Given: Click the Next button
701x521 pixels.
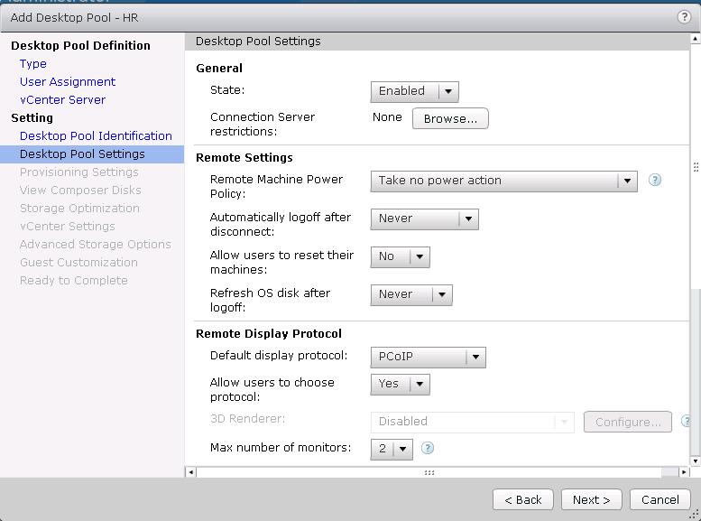Looking at the screenshot, I should [591, 499].
